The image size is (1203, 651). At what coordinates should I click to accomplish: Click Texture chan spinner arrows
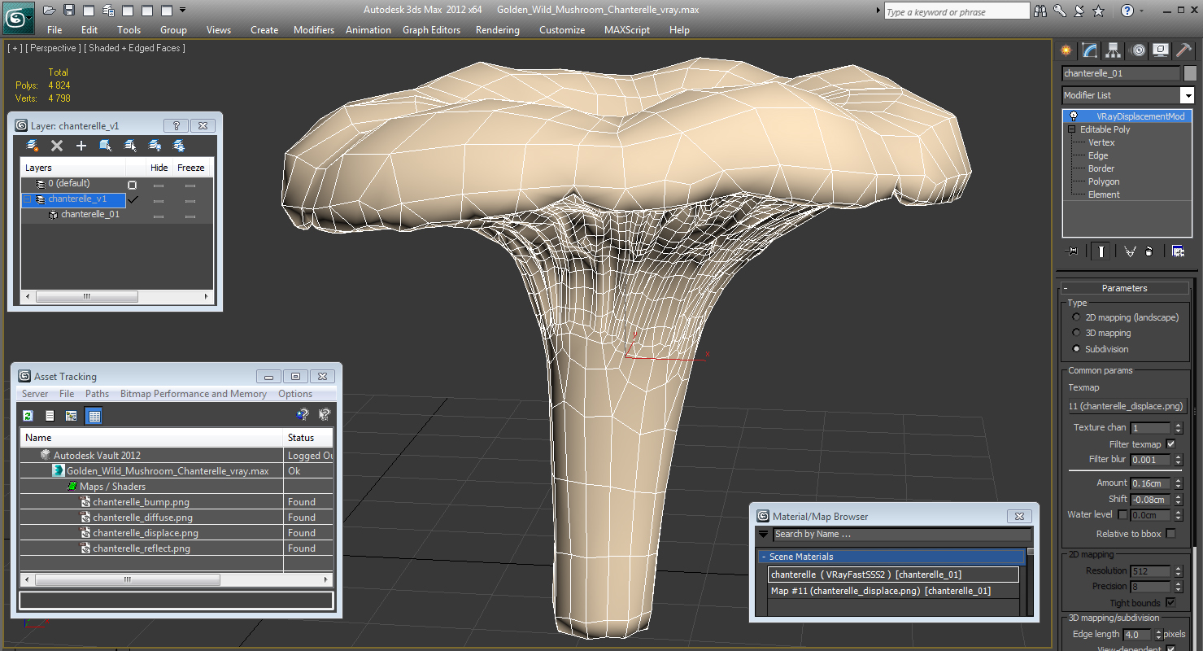point(1177,427)
